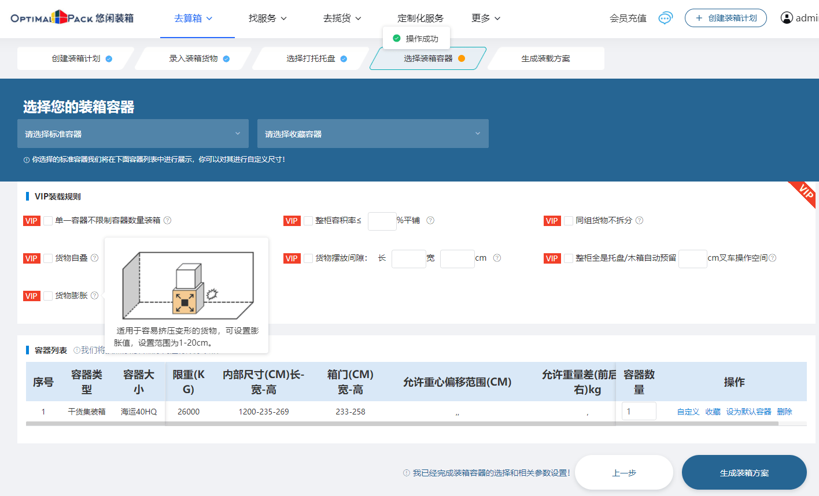Viewport: 819px width, 496px height.
Task: Check the 同组货物不拆分 option
Action: point(569,221)
